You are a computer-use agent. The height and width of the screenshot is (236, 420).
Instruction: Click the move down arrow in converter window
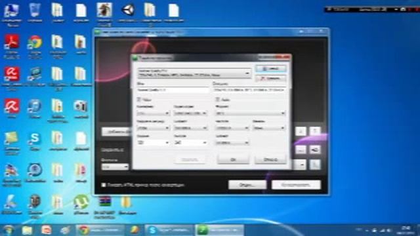click(x=301, y=131)
